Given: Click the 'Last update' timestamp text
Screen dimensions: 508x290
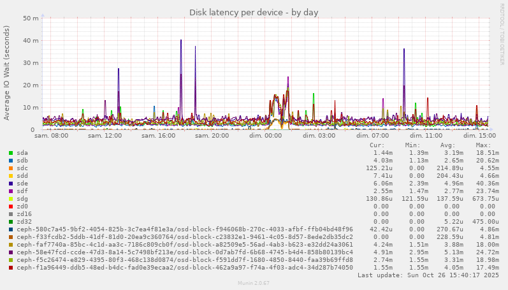Looking at the screenshot, I should click(426, 275).
